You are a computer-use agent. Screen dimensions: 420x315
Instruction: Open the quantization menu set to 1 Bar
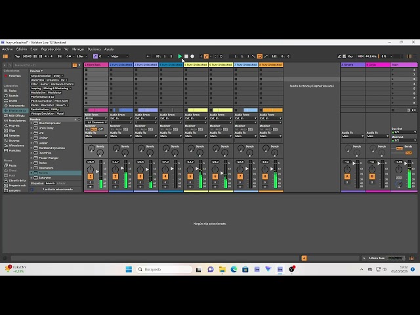click(x=82, y=56)
